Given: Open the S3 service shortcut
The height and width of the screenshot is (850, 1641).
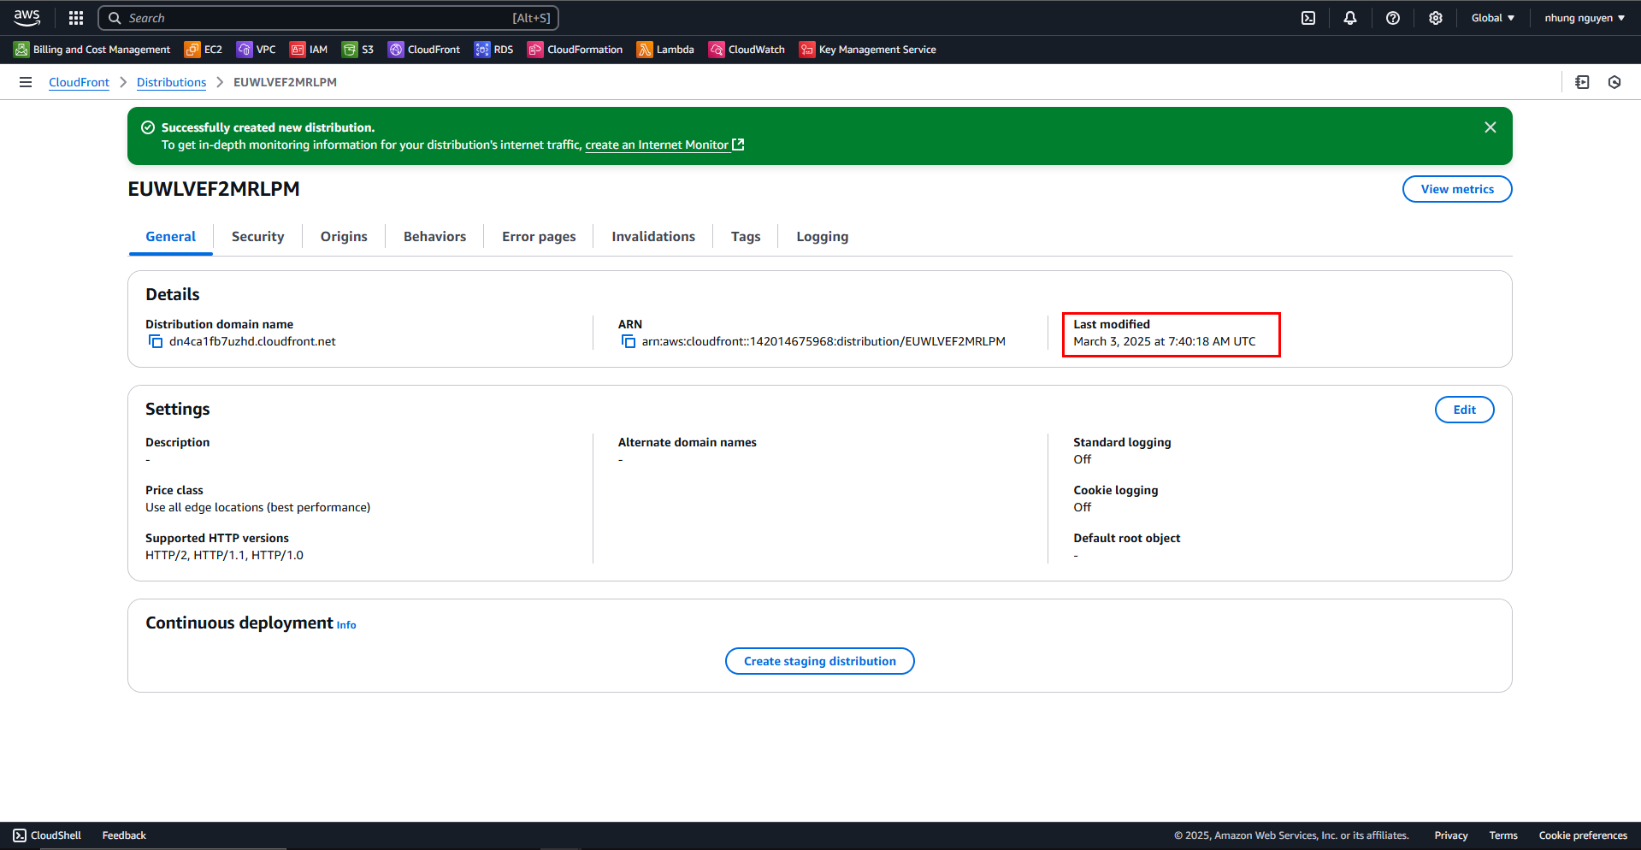Looking at the screenshot, I should (x=358, y=50).
